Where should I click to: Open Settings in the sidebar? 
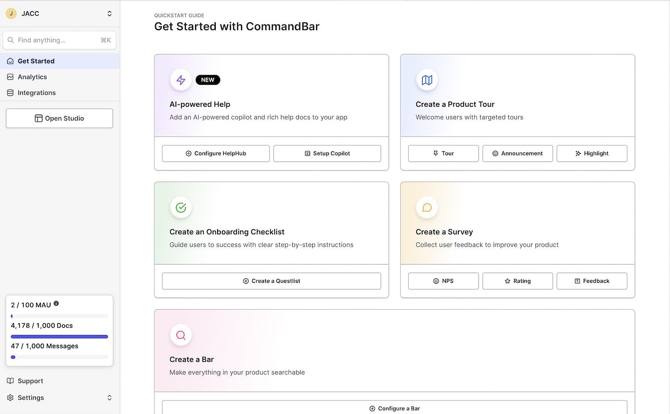[60, 398]
